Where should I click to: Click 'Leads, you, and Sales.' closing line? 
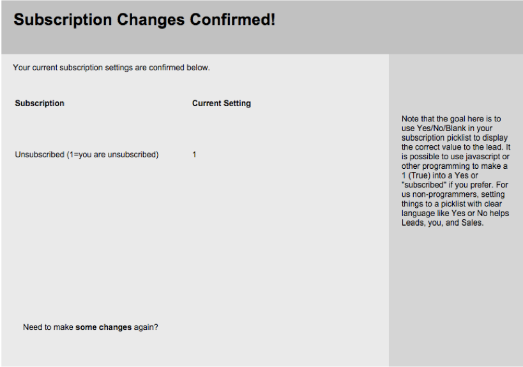pyautogui.click(x=443, y=223)
